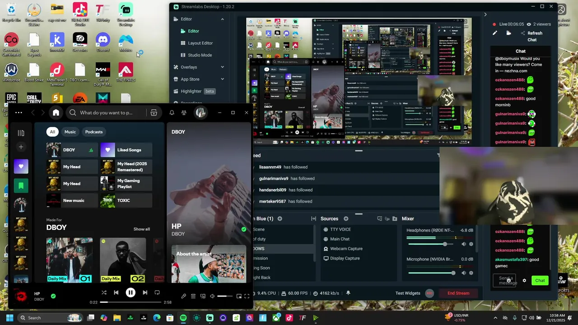
Task: Click Refresh Chat in Streamlabs
Action: 532,36
